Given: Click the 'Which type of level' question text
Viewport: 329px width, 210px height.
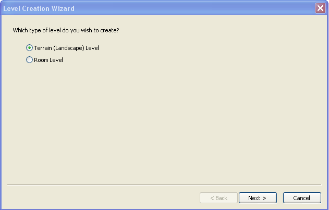Looking at the screenshot, I should tap(66, 31).
